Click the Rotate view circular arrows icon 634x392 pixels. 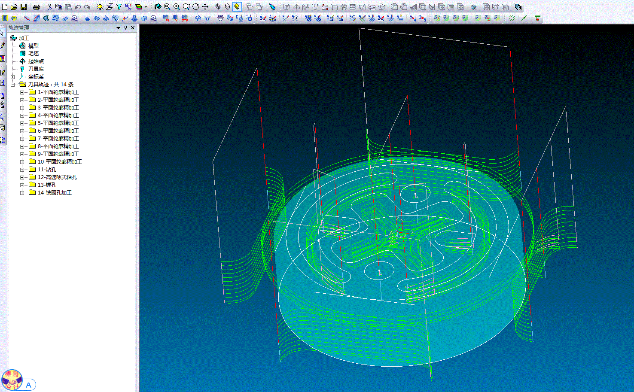click(196, 7)
